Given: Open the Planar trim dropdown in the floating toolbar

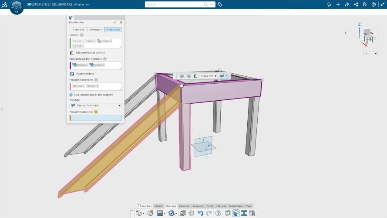Looking at the screenshot, I should 209,76.
